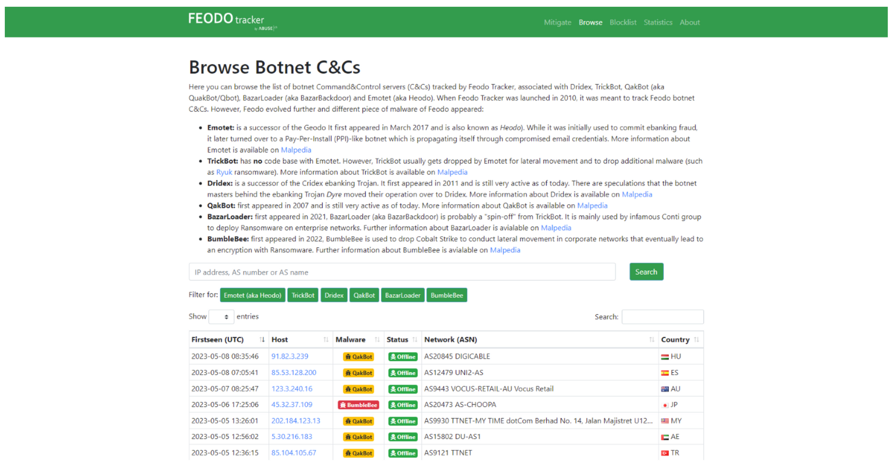Open Malpedia link for QakBot
893x474 pixels.
[x=592, y=206]
